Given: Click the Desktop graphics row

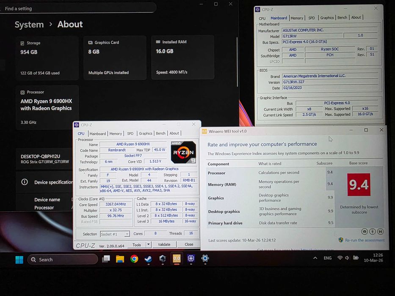Looking at the screenshot, I should pos(271,211).
